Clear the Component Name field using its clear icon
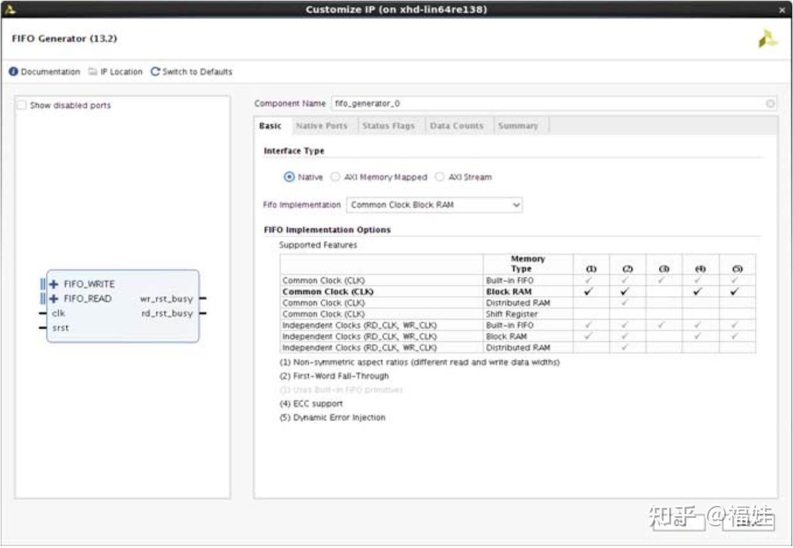Screen dimensions: 793x548 click(771, 103)
